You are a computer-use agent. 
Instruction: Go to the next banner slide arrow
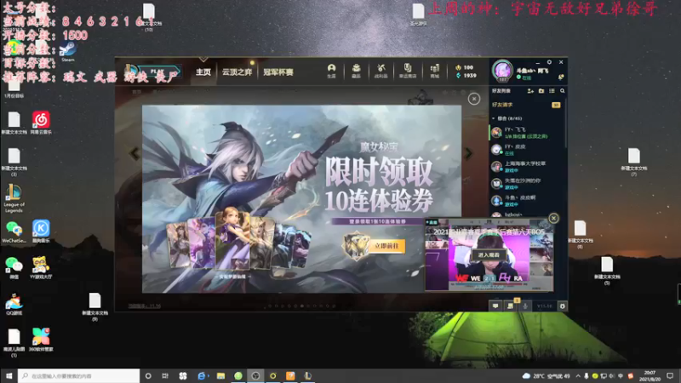click(x=469, y=153)
